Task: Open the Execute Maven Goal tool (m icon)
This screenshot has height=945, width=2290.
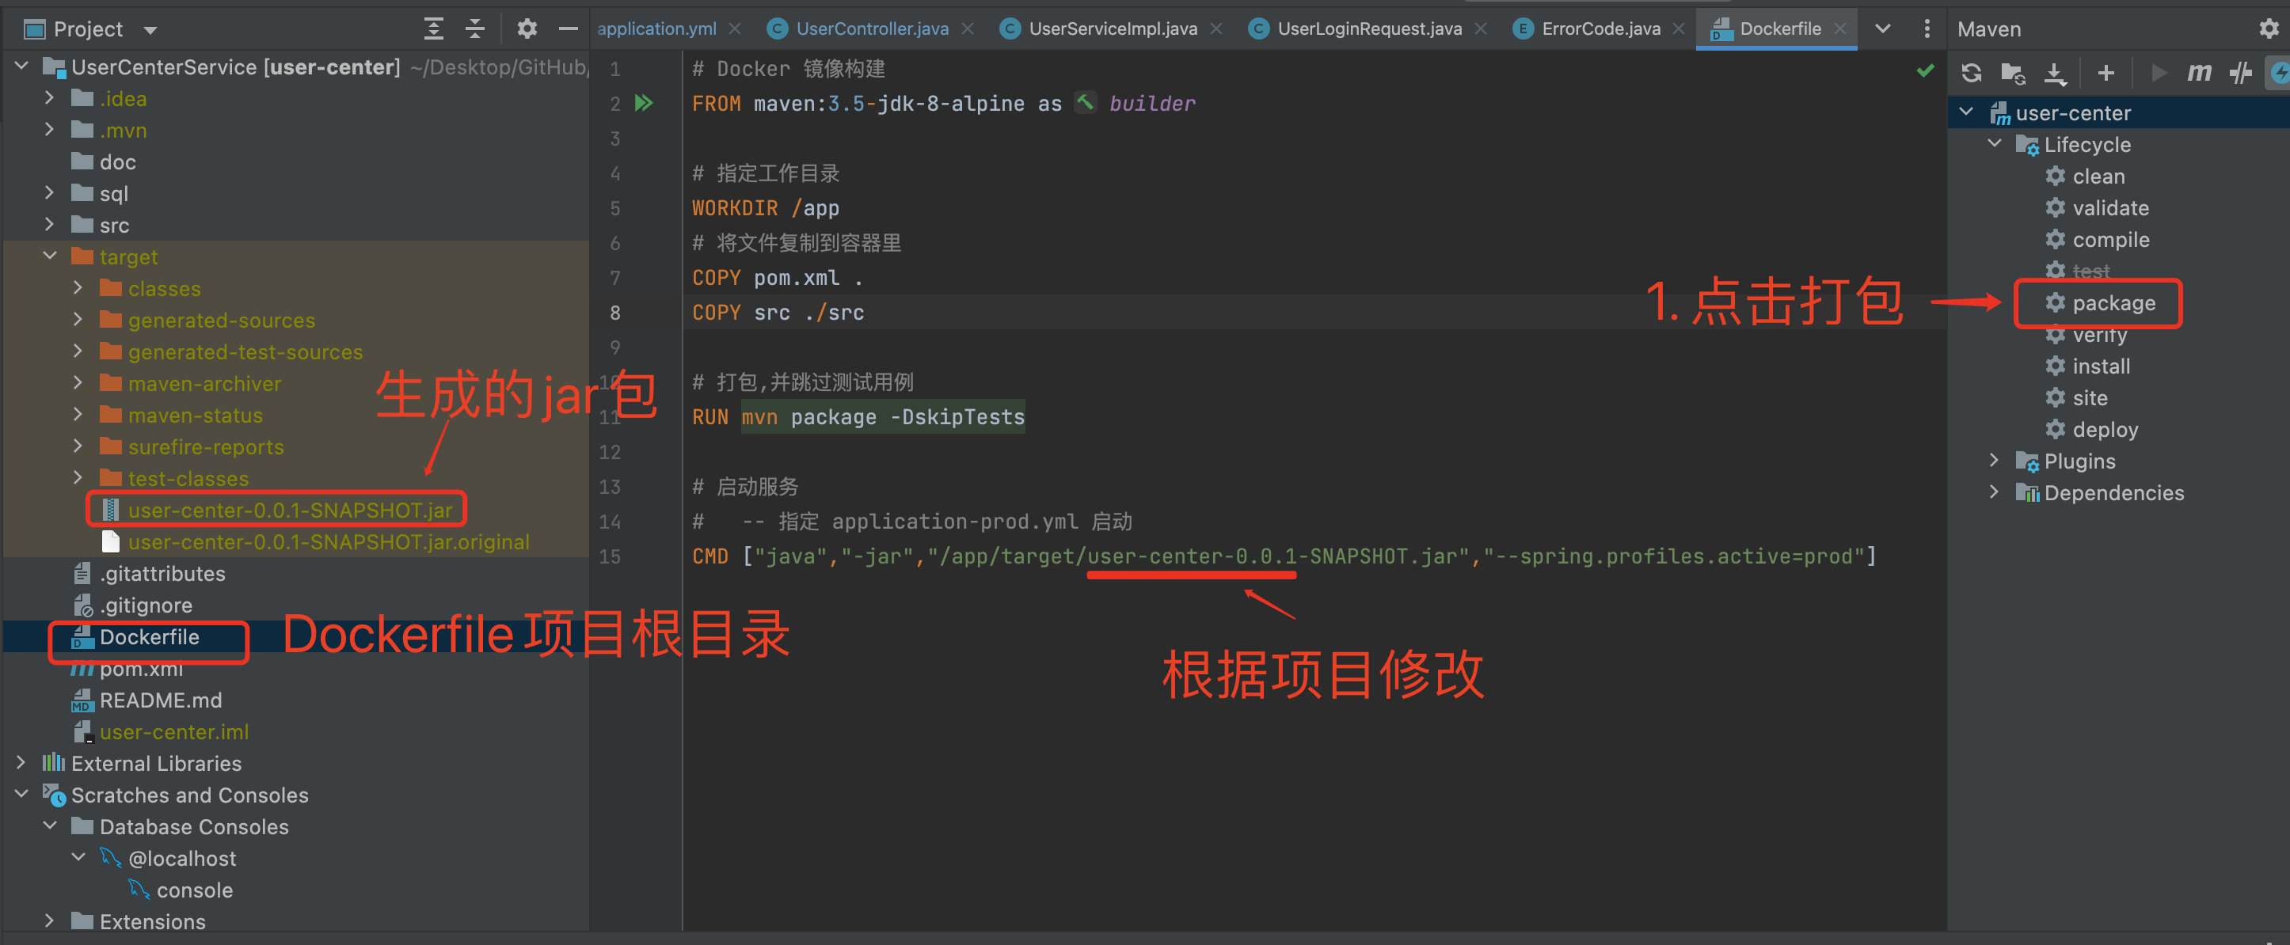Action: point(2199,73)
